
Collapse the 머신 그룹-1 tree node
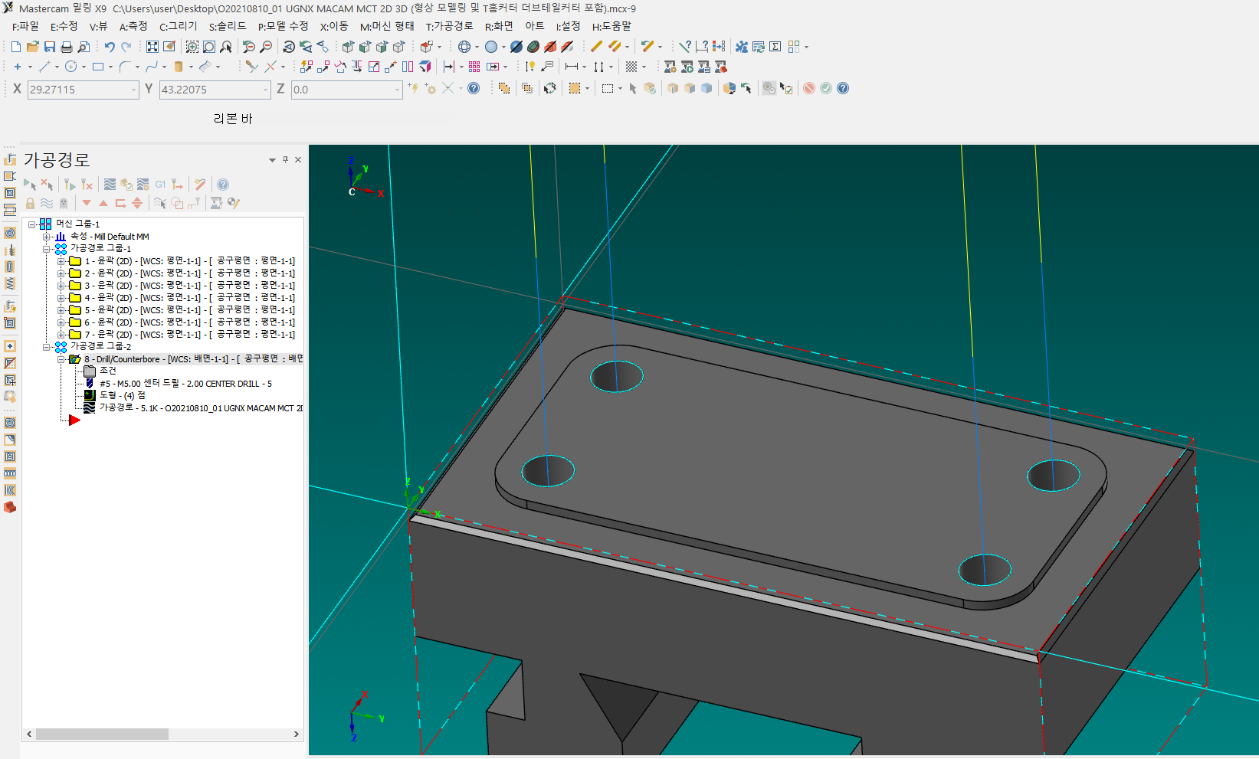(32, 224)
